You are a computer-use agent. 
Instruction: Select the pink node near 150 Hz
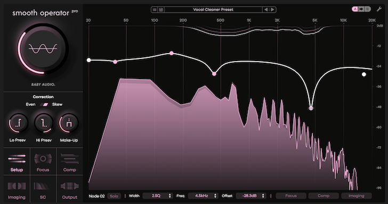pos(172,53)
